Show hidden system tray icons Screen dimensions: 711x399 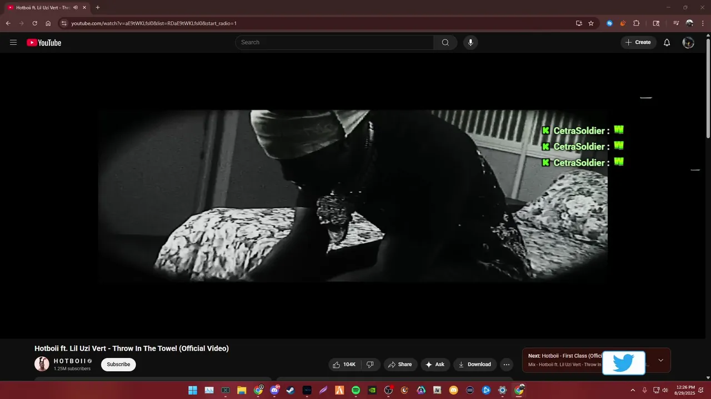click(632, 390)
